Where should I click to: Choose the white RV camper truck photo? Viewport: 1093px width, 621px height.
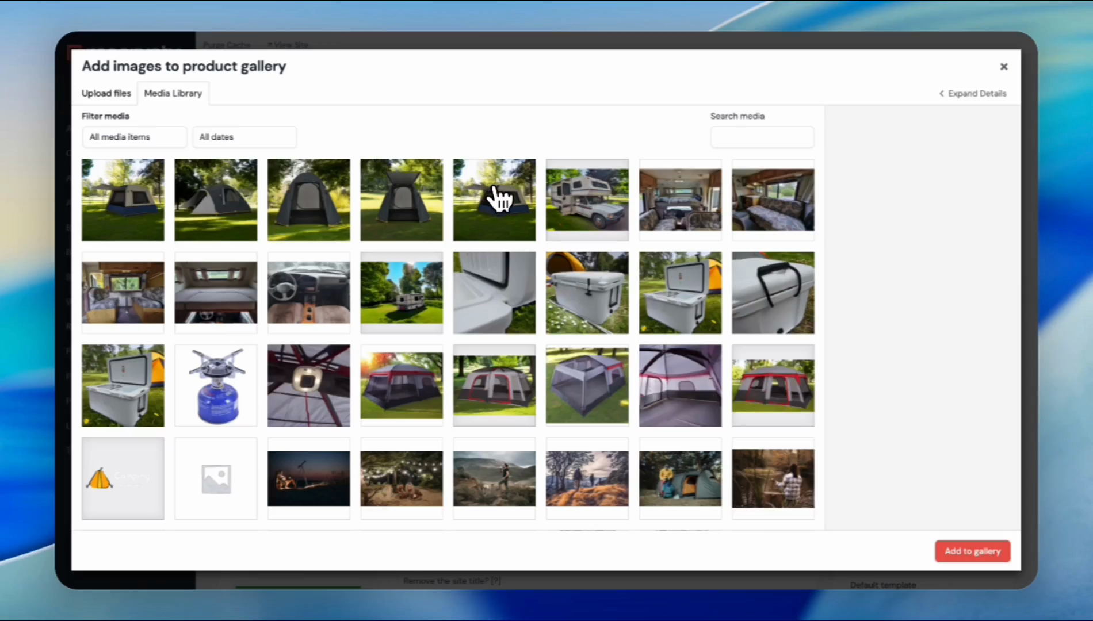point(587,200)
